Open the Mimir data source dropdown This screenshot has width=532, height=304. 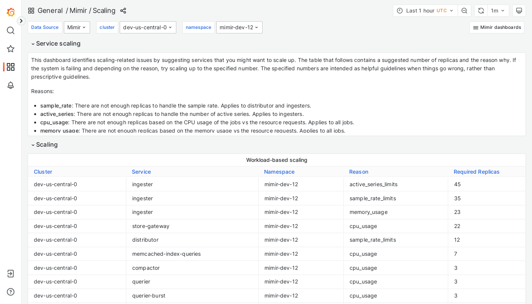tap(77, 27)
